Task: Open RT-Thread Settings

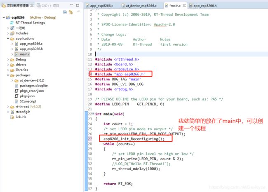Action: [x=30, y=23]
